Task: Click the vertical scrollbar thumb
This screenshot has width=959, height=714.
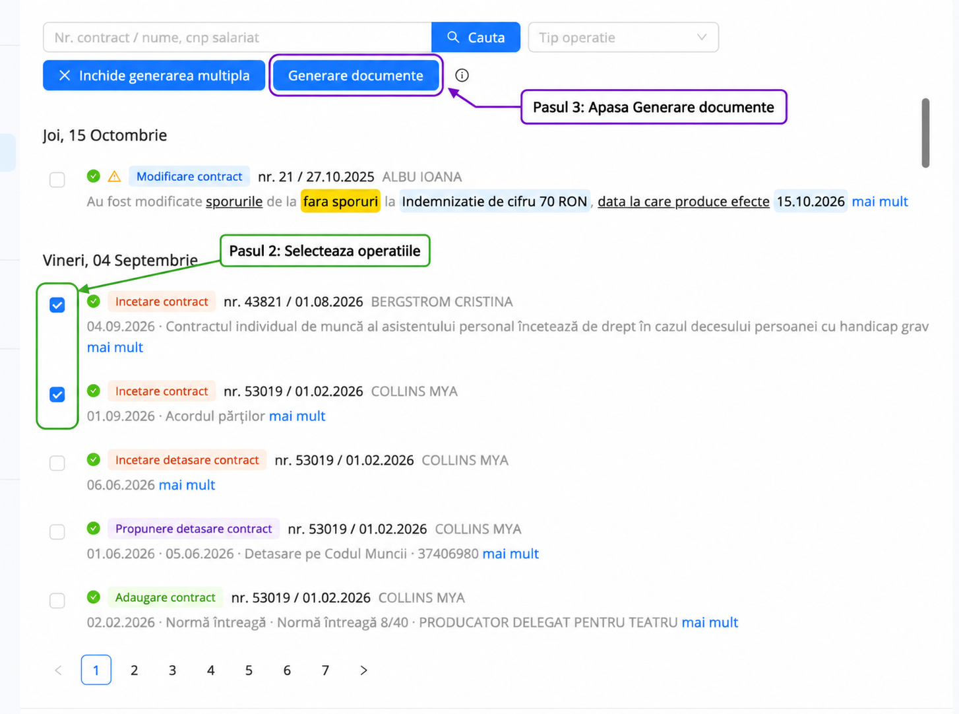Action: pos(925,133)
